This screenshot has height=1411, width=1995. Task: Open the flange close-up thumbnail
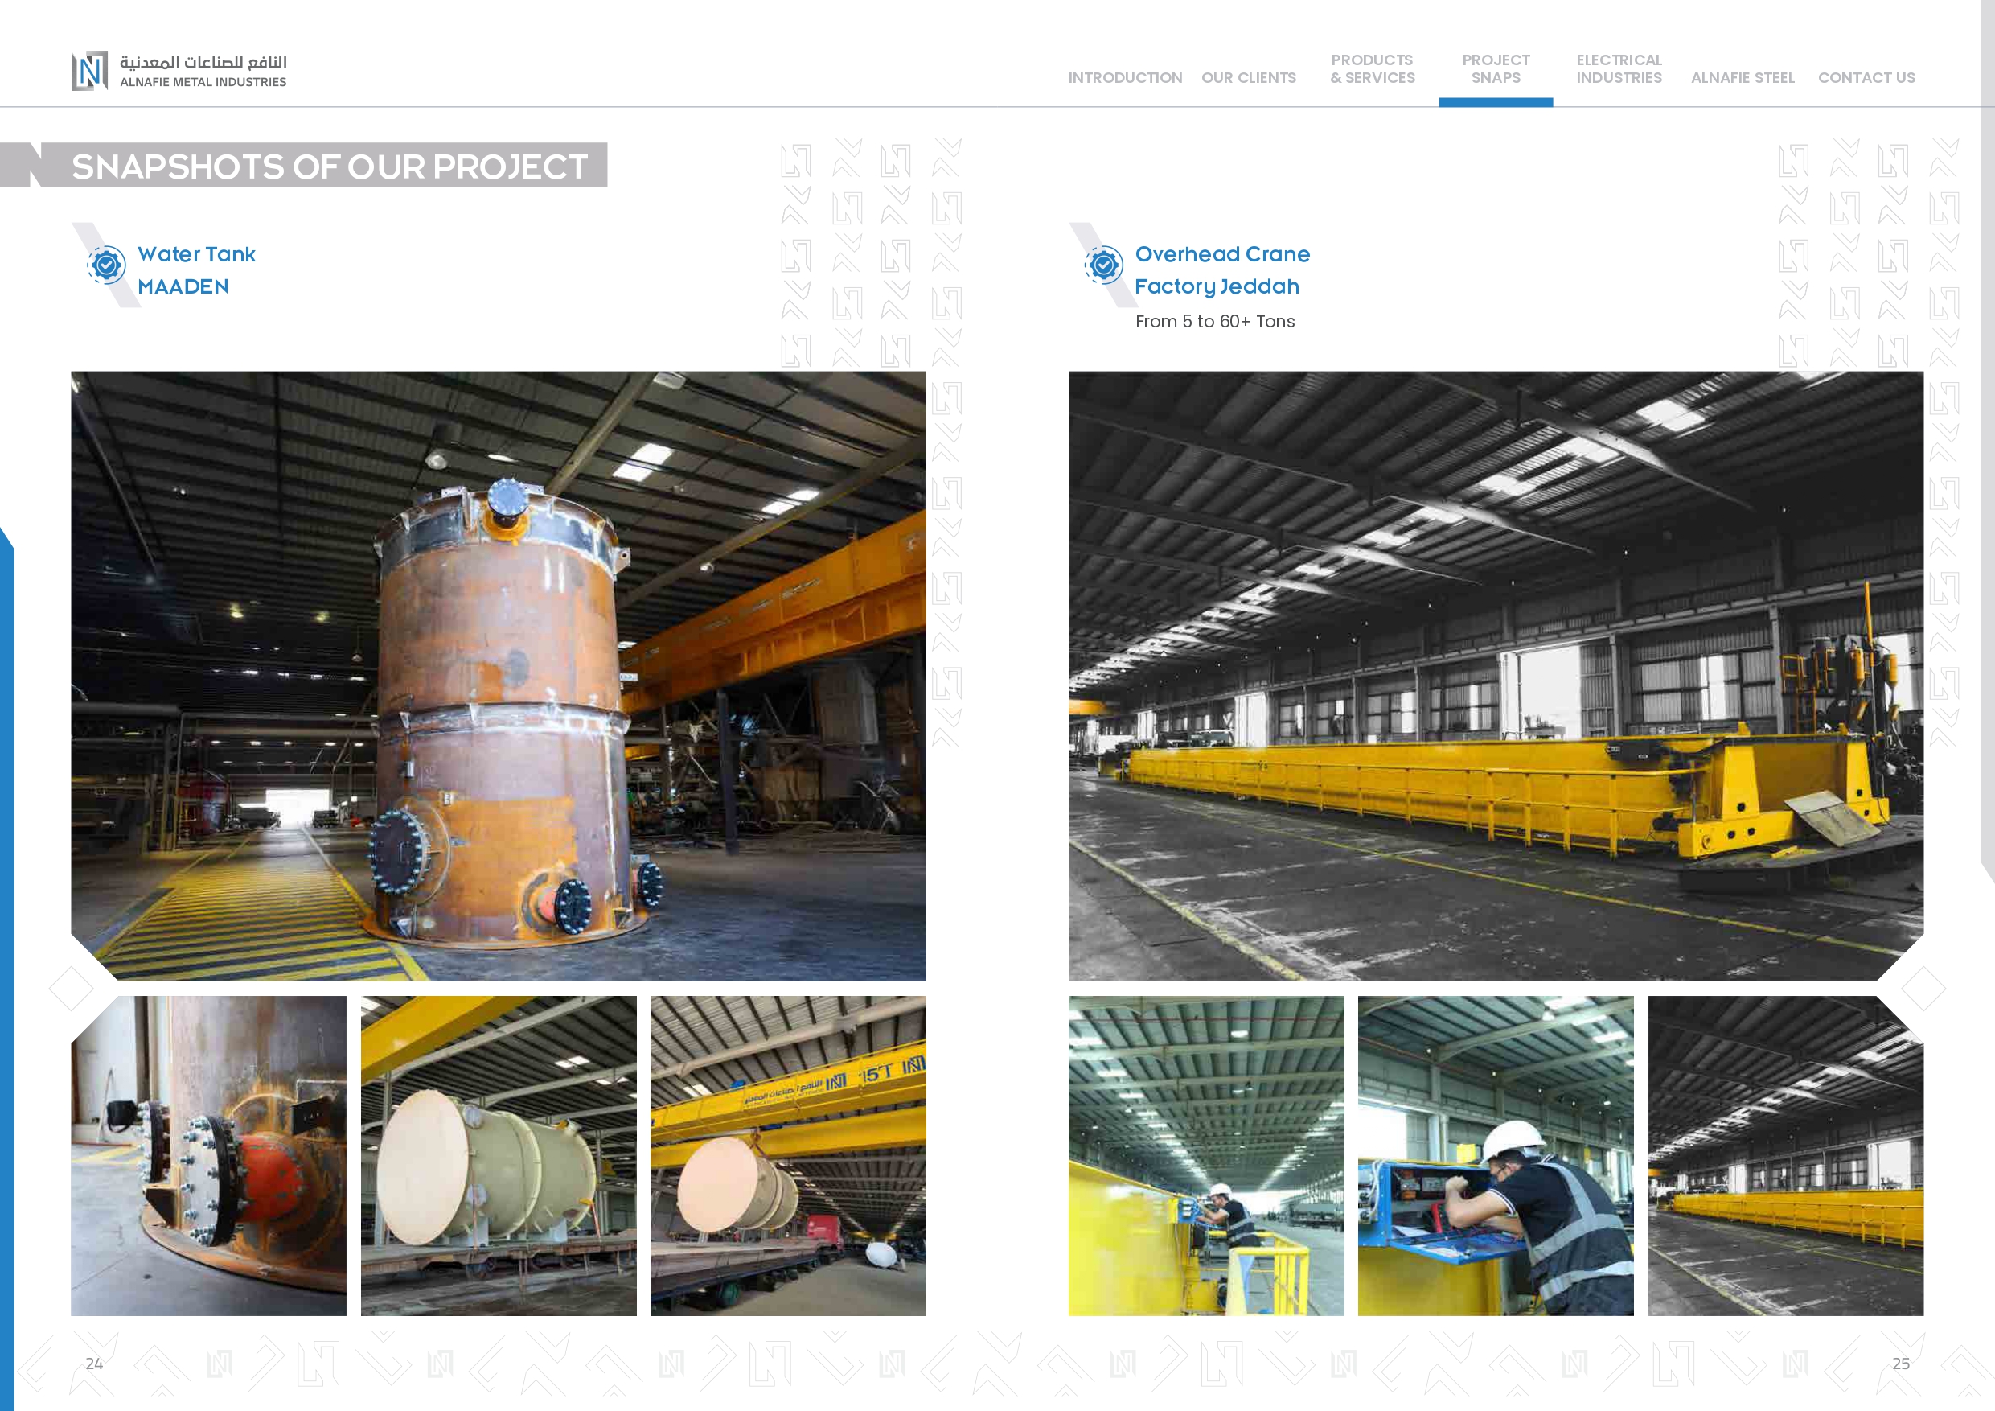coord(208,1154)
